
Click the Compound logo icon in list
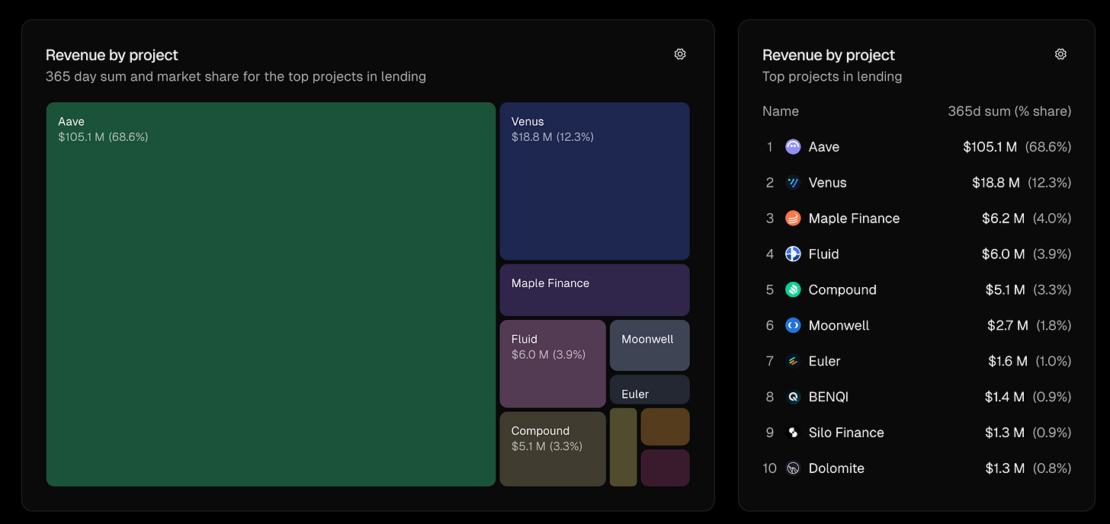pos(793,290)
